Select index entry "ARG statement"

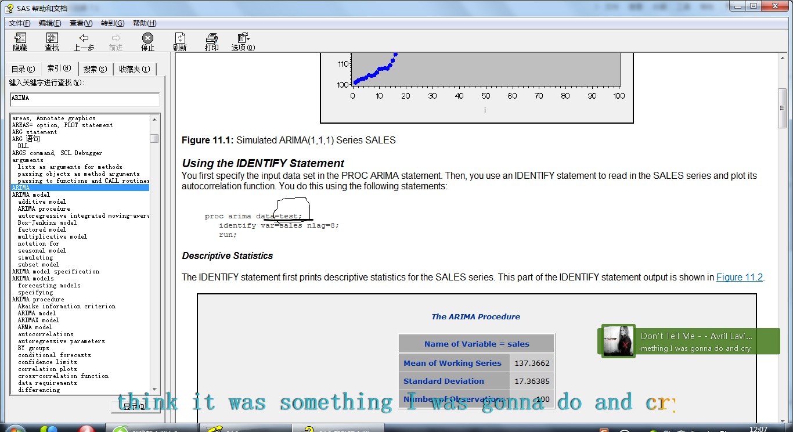(35, 132)
